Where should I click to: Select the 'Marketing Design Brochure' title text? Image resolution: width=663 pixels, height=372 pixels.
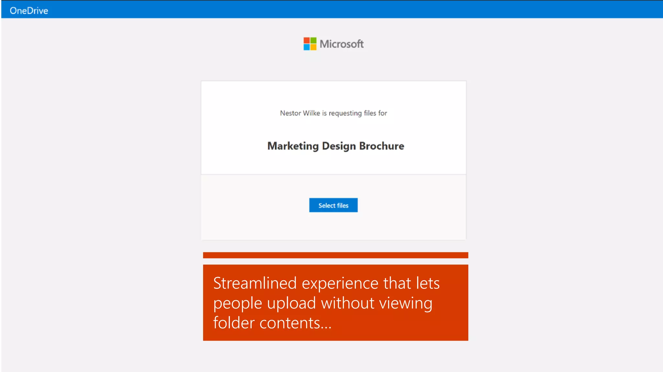tap(336, 146)
